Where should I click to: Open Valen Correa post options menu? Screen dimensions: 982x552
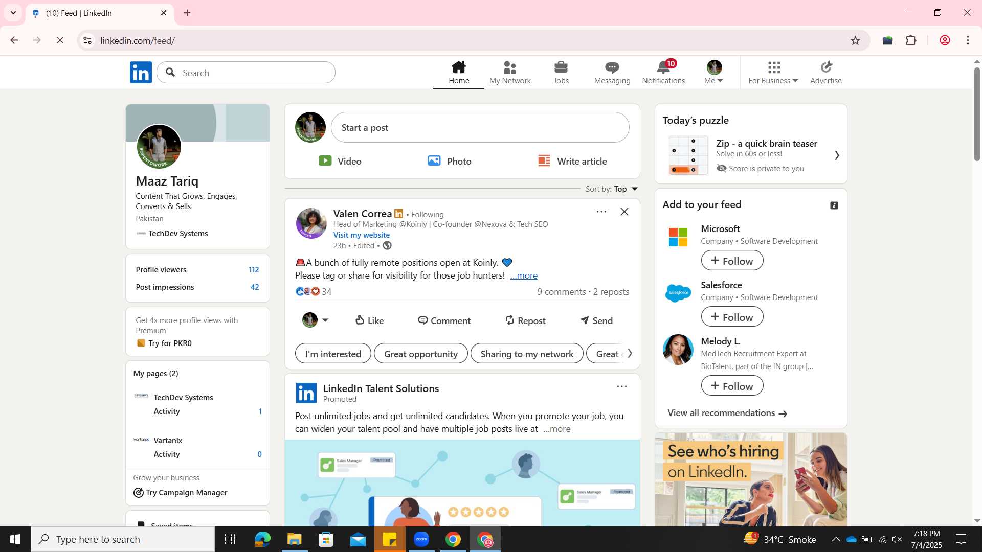(601, 212)
